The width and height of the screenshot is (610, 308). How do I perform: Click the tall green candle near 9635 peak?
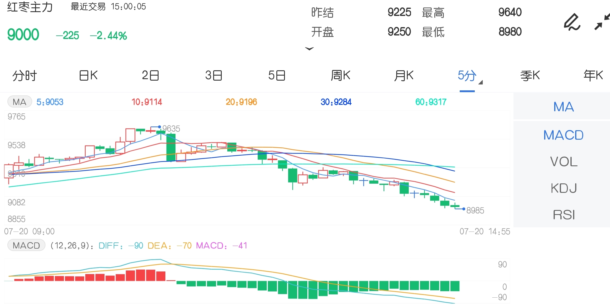pyautogui.click(x=171, y=147)
